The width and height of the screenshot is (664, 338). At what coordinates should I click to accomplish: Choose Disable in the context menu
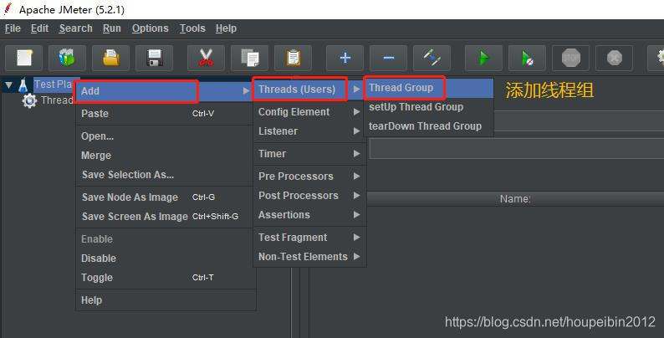point(166,258)
